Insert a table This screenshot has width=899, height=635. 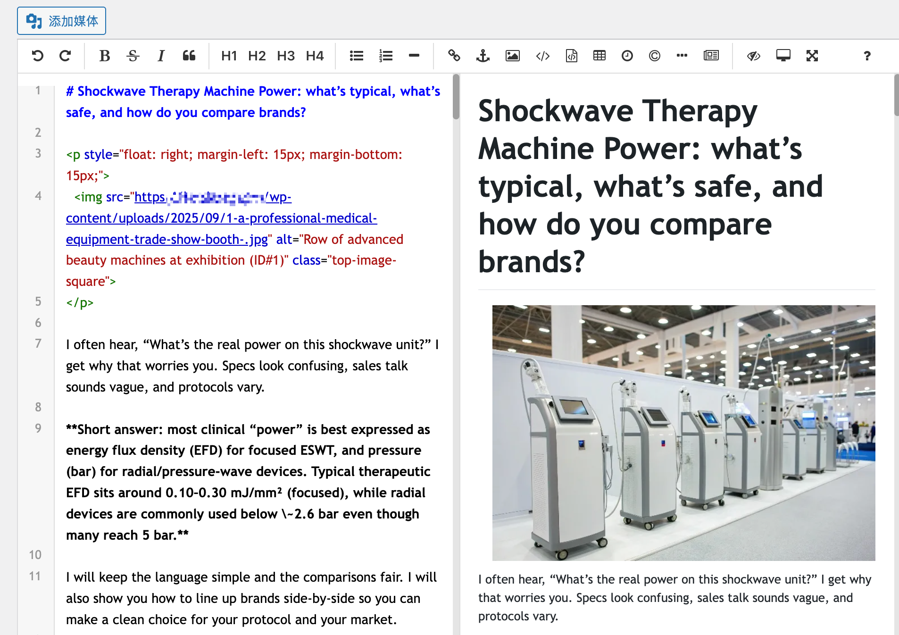[x=599, y=56]
